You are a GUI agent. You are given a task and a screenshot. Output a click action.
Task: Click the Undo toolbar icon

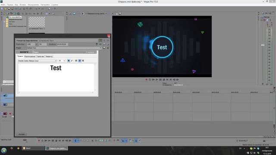[x=36, y=9]
